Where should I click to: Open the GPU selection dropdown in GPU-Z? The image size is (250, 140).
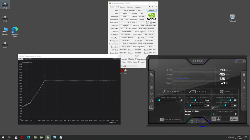point(128,66)
